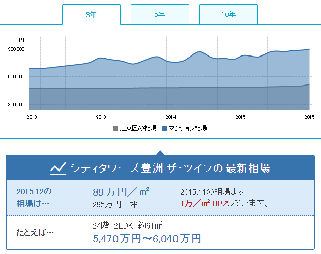Click the 2015.11の相場より text
The image size is (321, 254).
tap(212, 192)
